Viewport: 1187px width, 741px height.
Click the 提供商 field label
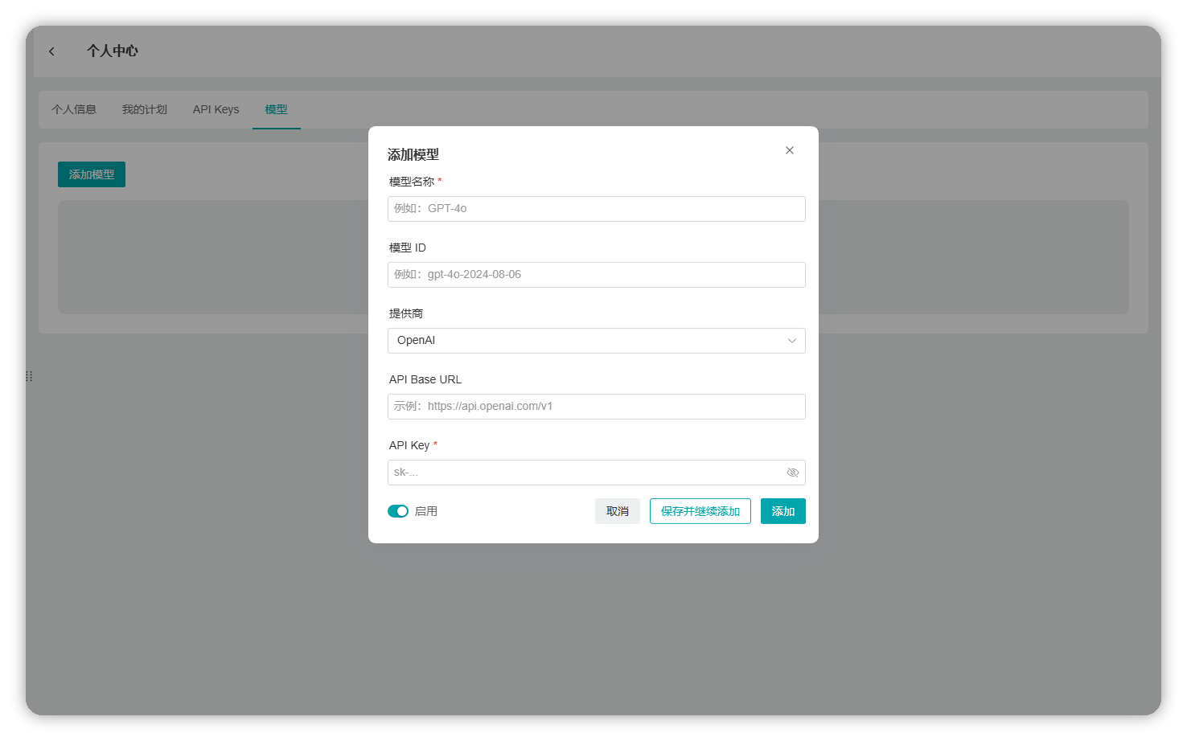point(406,313)
